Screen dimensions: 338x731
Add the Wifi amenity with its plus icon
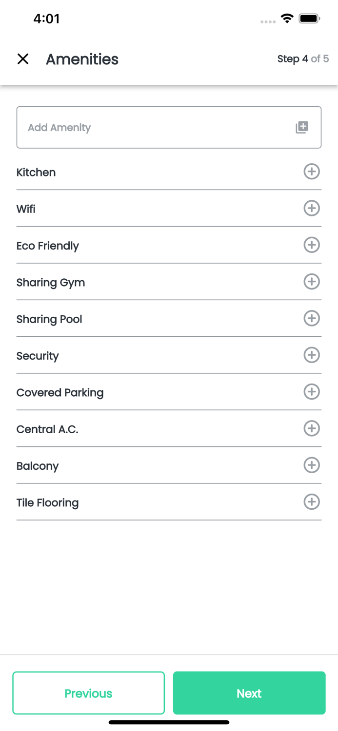pyautogui.click(x=312, y=208)
